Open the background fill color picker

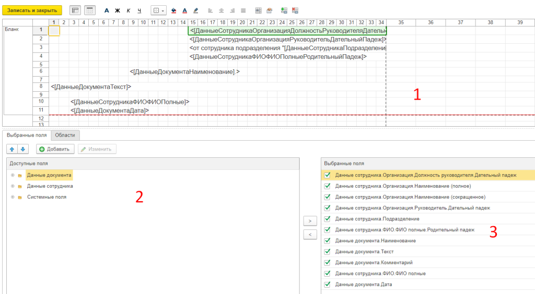[x=174, y=10]
